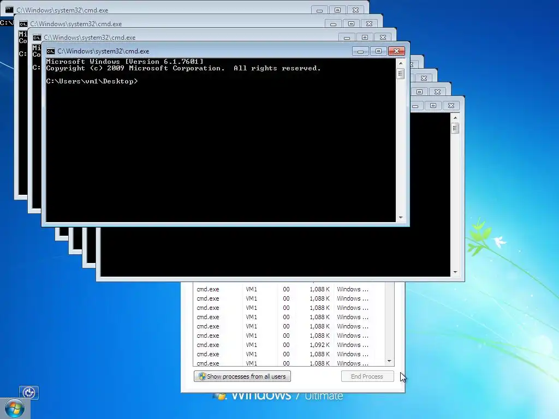Click scroll-up arrow of cmd window covering Task Manager

pos(455,118)
